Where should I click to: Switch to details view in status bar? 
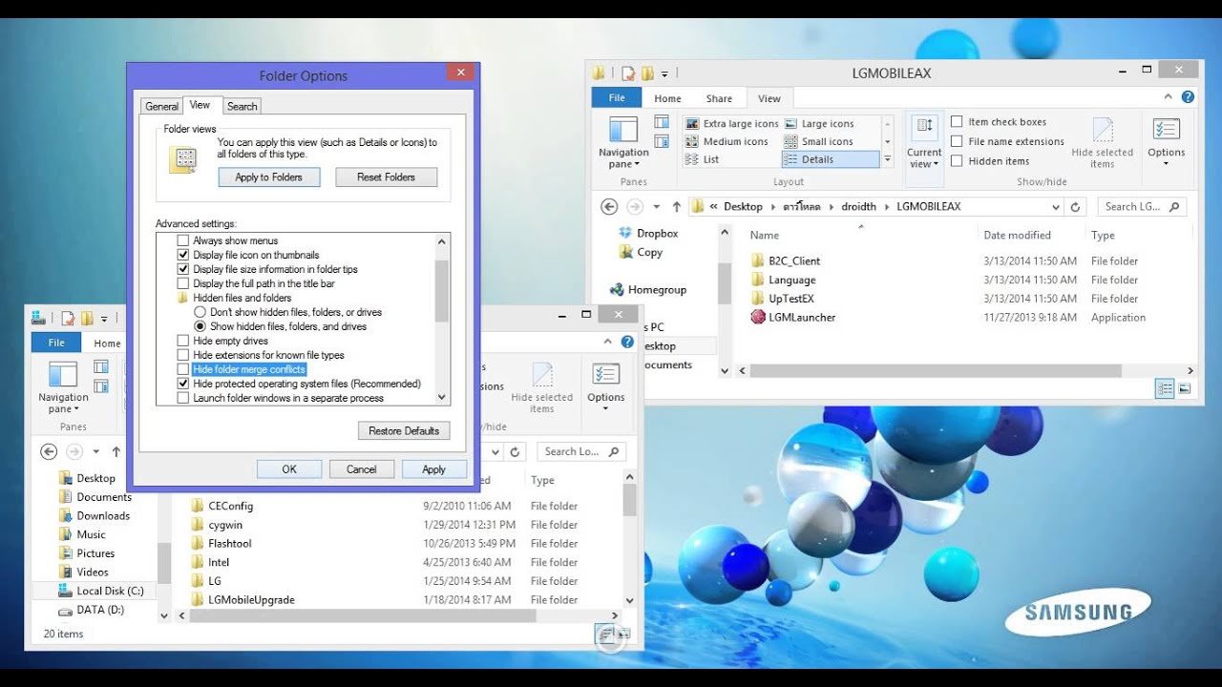(x=1165, y=388)
